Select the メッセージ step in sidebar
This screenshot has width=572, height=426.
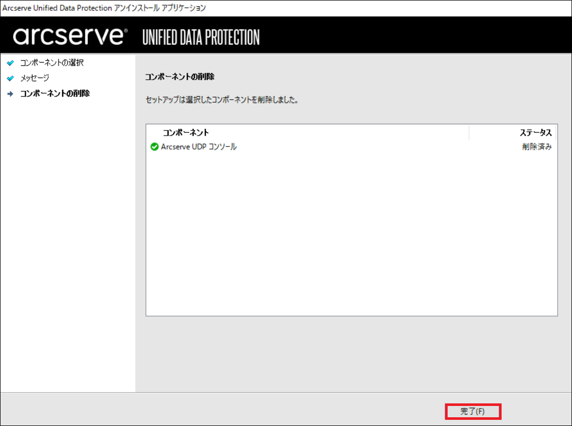(x=34, y=78)
